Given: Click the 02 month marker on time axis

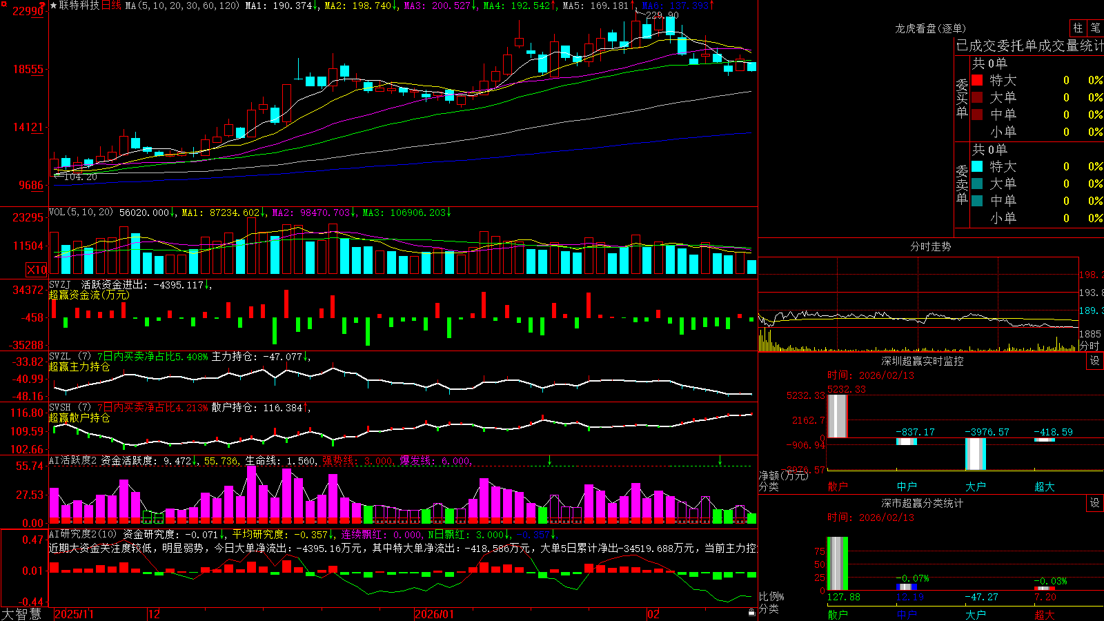Looking at the screenshot, I should coord(653,614).
